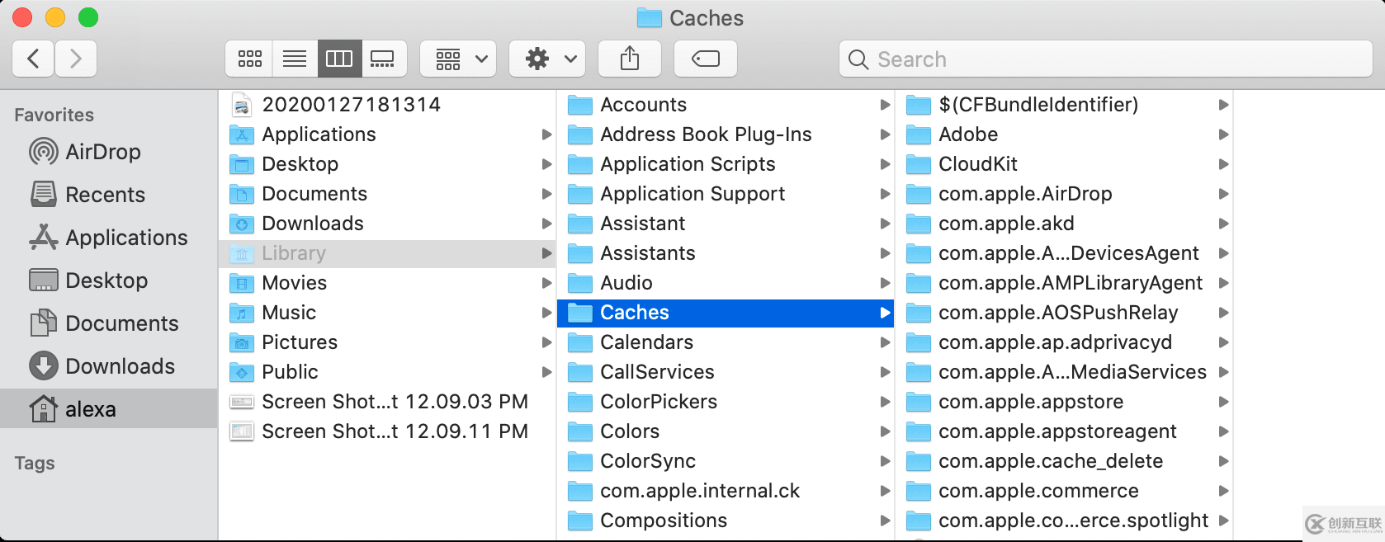This screenshot has width=1385, height=542.
Task: Select the Movies folder
Action: click(x=388, y=283)
